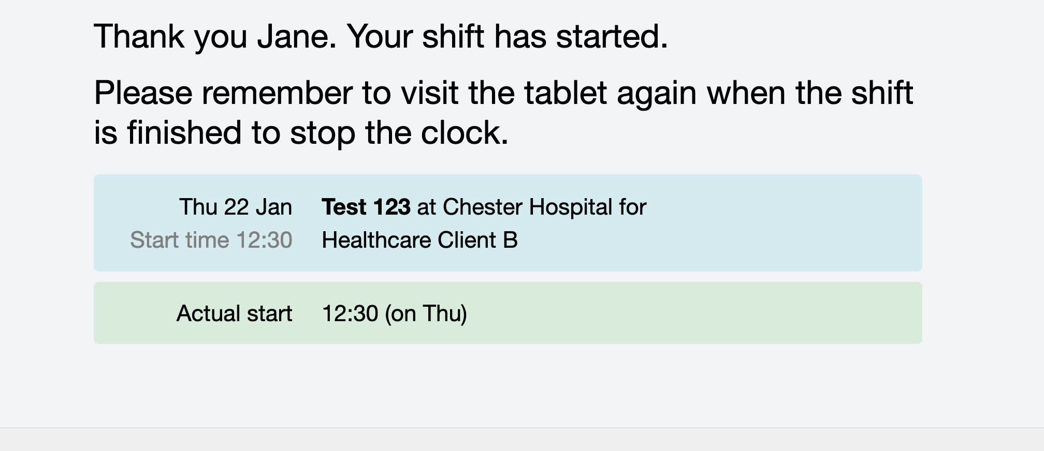The height and width of the screenshot is (451, 1044).
Task: Click the "Your shift has started" sentence
Action: point(507,37)
